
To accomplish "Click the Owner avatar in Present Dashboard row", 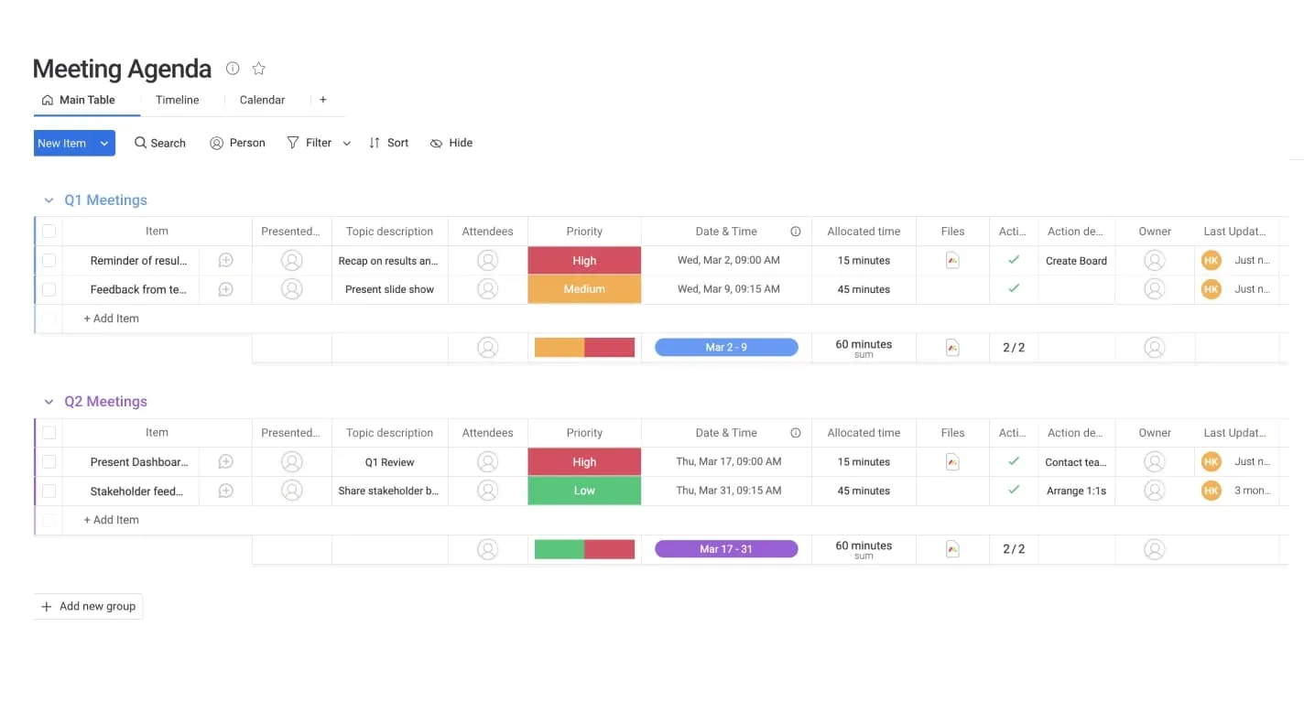I will tap(1154, 461).
